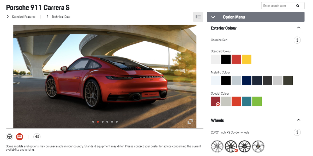This screenshot has height=156, width=313.
Task: Go to third carousel image dot
Action: (103, 122)
